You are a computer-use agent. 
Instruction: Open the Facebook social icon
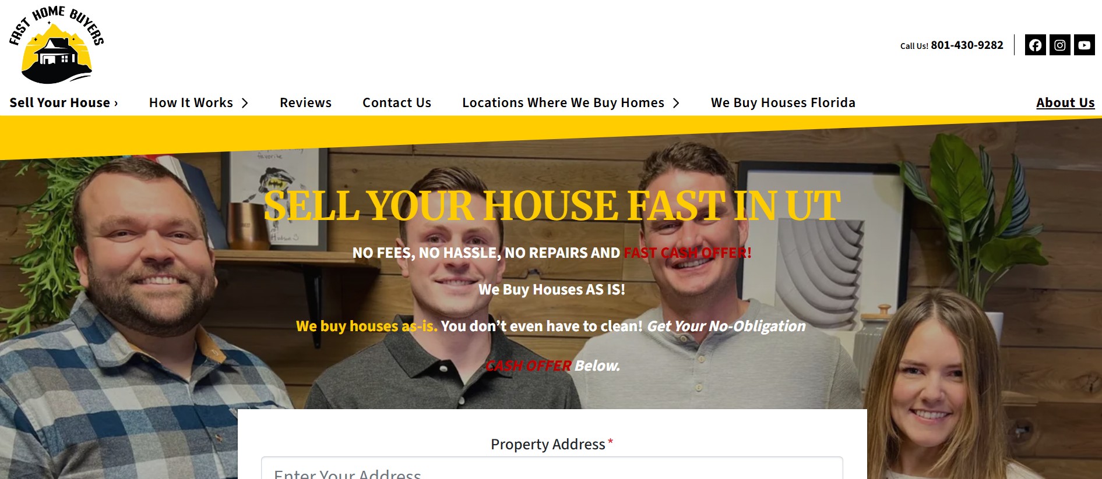coord(1036,45)
